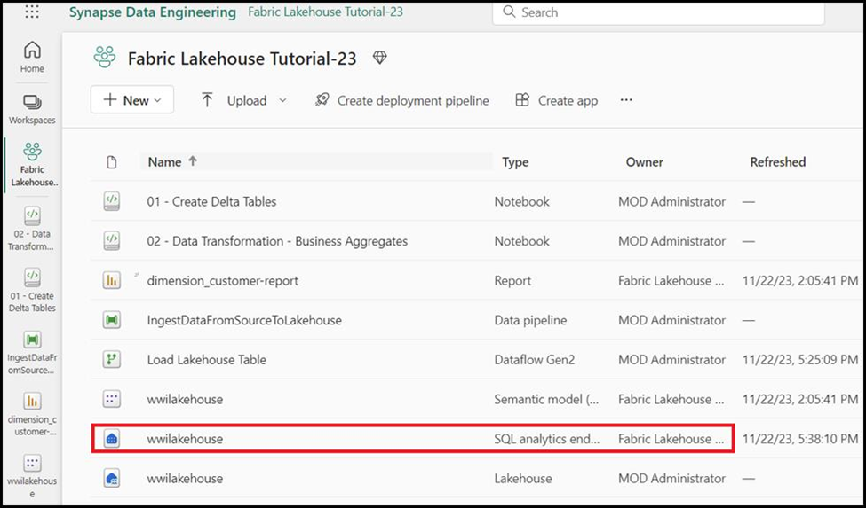Click Lakehouse type cell in last row
Image resolution: width=866 pixels, height=508 pixels.
[522, 478]
